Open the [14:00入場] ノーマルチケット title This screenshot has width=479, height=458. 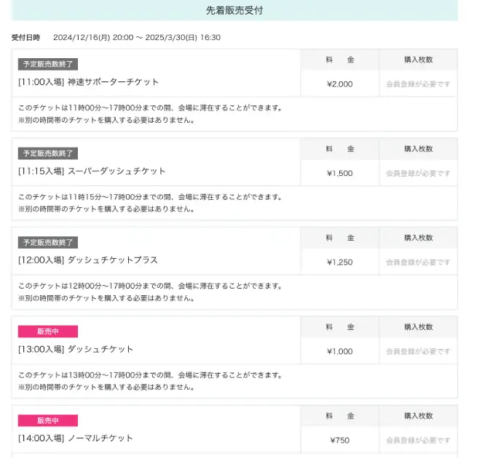(x=76, y=438)
